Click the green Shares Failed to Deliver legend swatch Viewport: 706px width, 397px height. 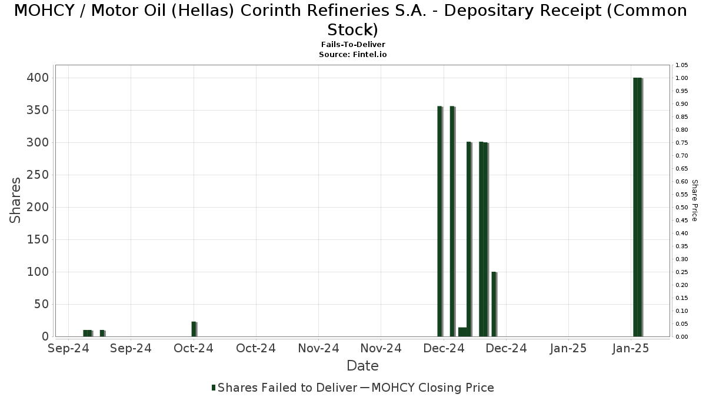point(214,388)
